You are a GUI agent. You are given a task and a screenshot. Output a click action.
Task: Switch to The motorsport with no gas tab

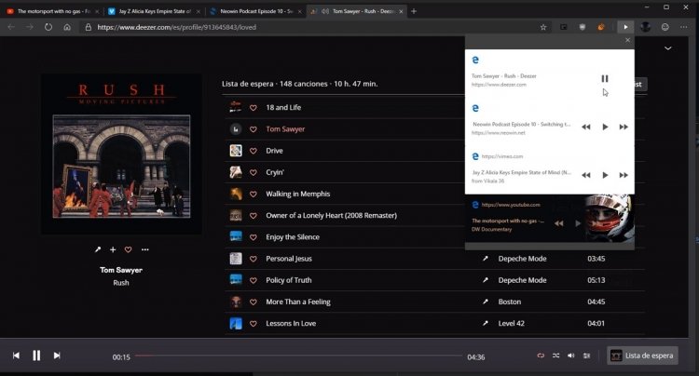52,11
